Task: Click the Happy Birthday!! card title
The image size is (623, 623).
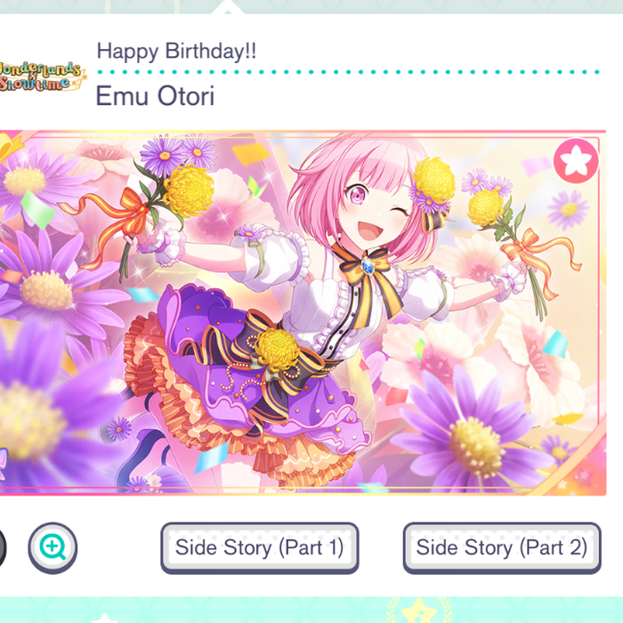Action: pyautogui.click(x=176, y=52)
